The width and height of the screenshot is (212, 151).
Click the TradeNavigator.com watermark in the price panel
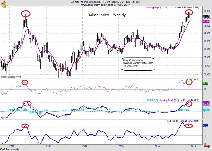[x=11, y=77]
